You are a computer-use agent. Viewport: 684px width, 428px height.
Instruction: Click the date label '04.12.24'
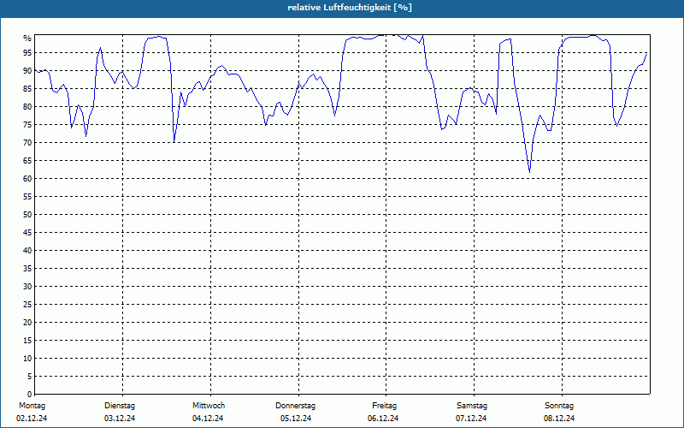(208, 419)
